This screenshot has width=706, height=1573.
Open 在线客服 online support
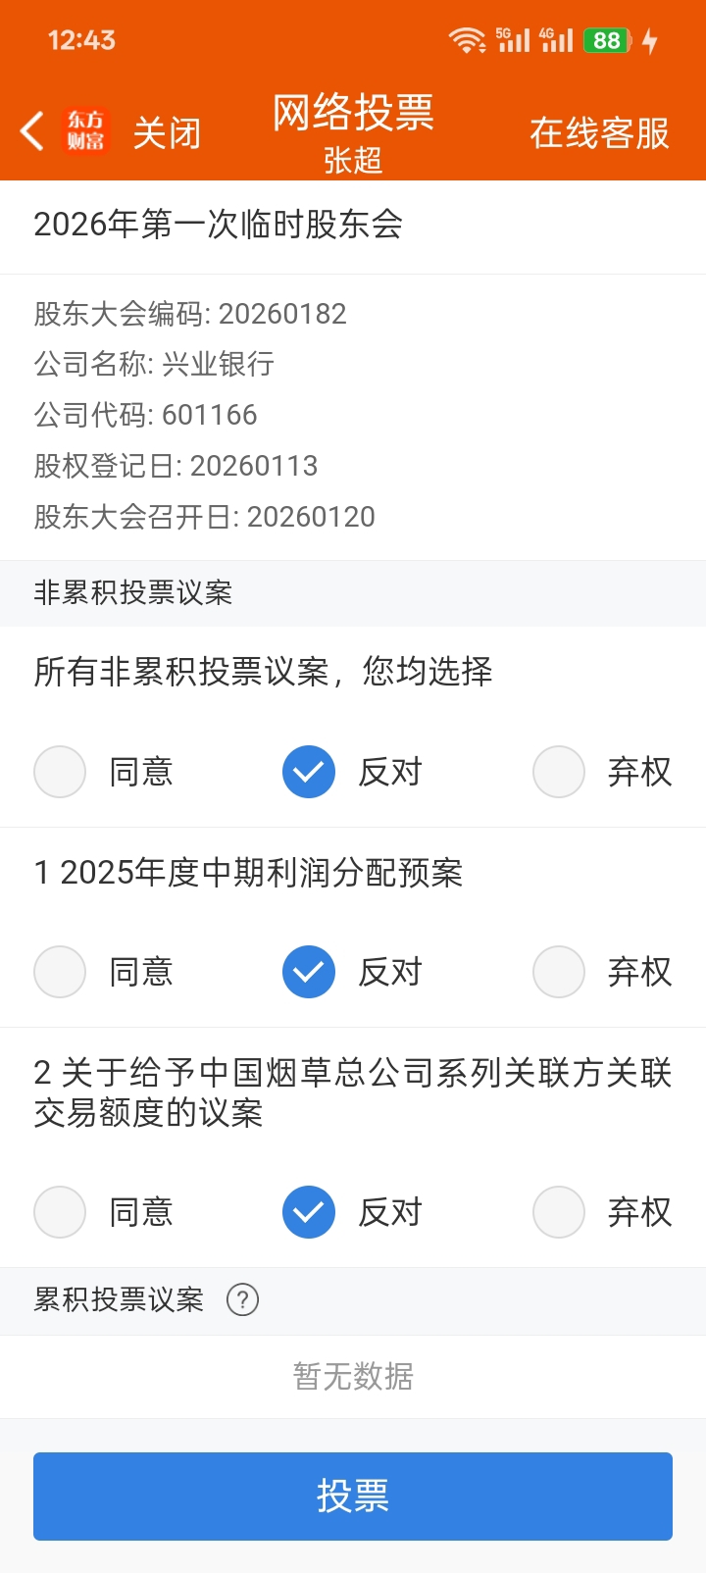point(599,132)
